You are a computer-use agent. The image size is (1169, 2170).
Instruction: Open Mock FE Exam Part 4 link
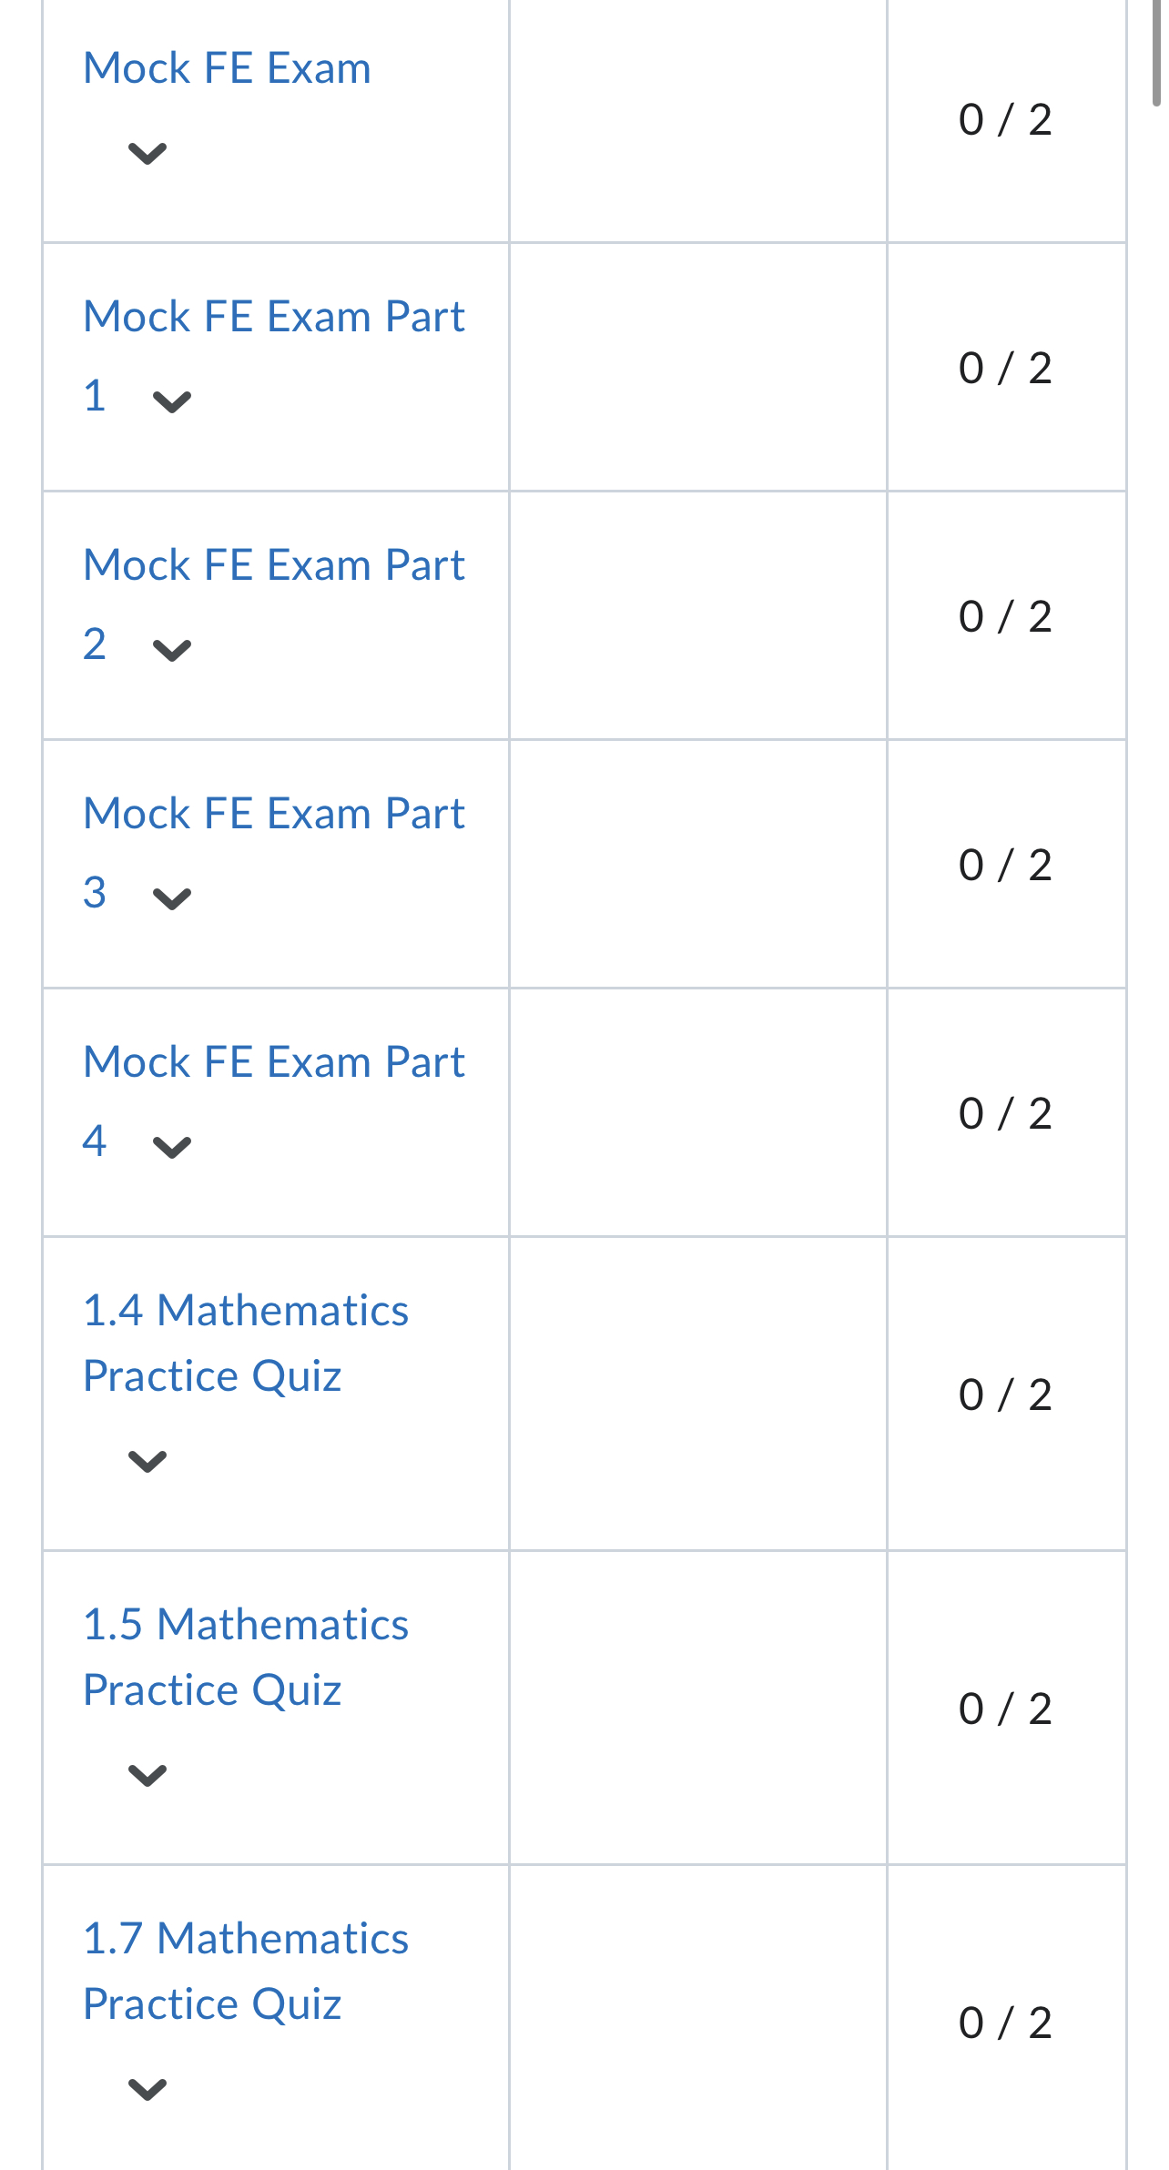pyautogui.click(x=274, y=1101)
